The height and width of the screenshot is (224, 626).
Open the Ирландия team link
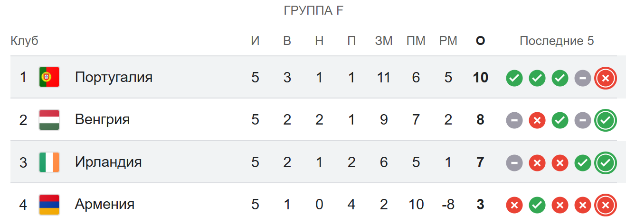tap(108, 162)
